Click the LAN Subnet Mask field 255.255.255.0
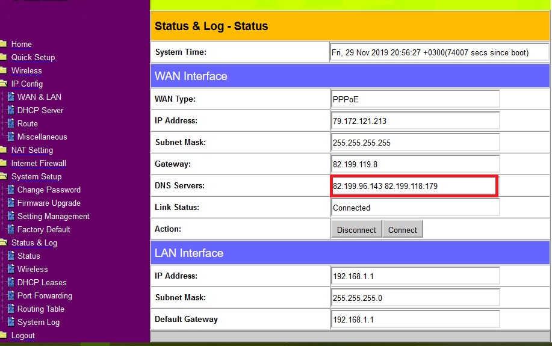The height and width of the screenshot is (346, 552). (x=415, y=298)
